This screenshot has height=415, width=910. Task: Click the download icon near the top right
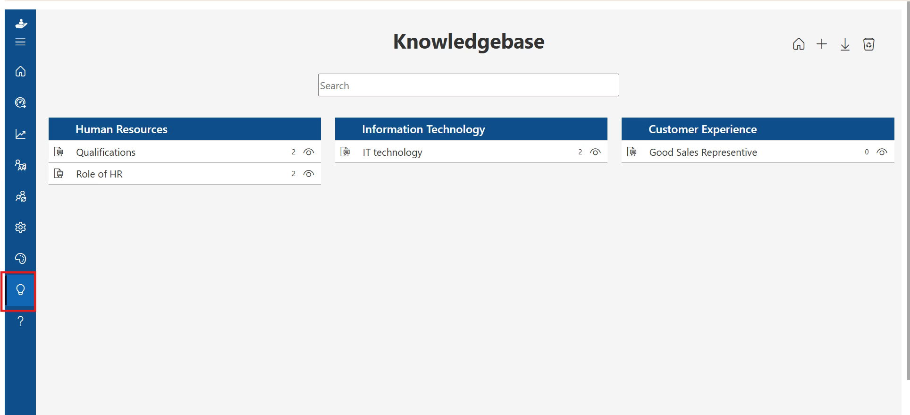(845, 44)
